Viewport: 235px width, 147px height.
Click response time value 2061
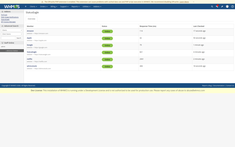[x=142, y=59]
